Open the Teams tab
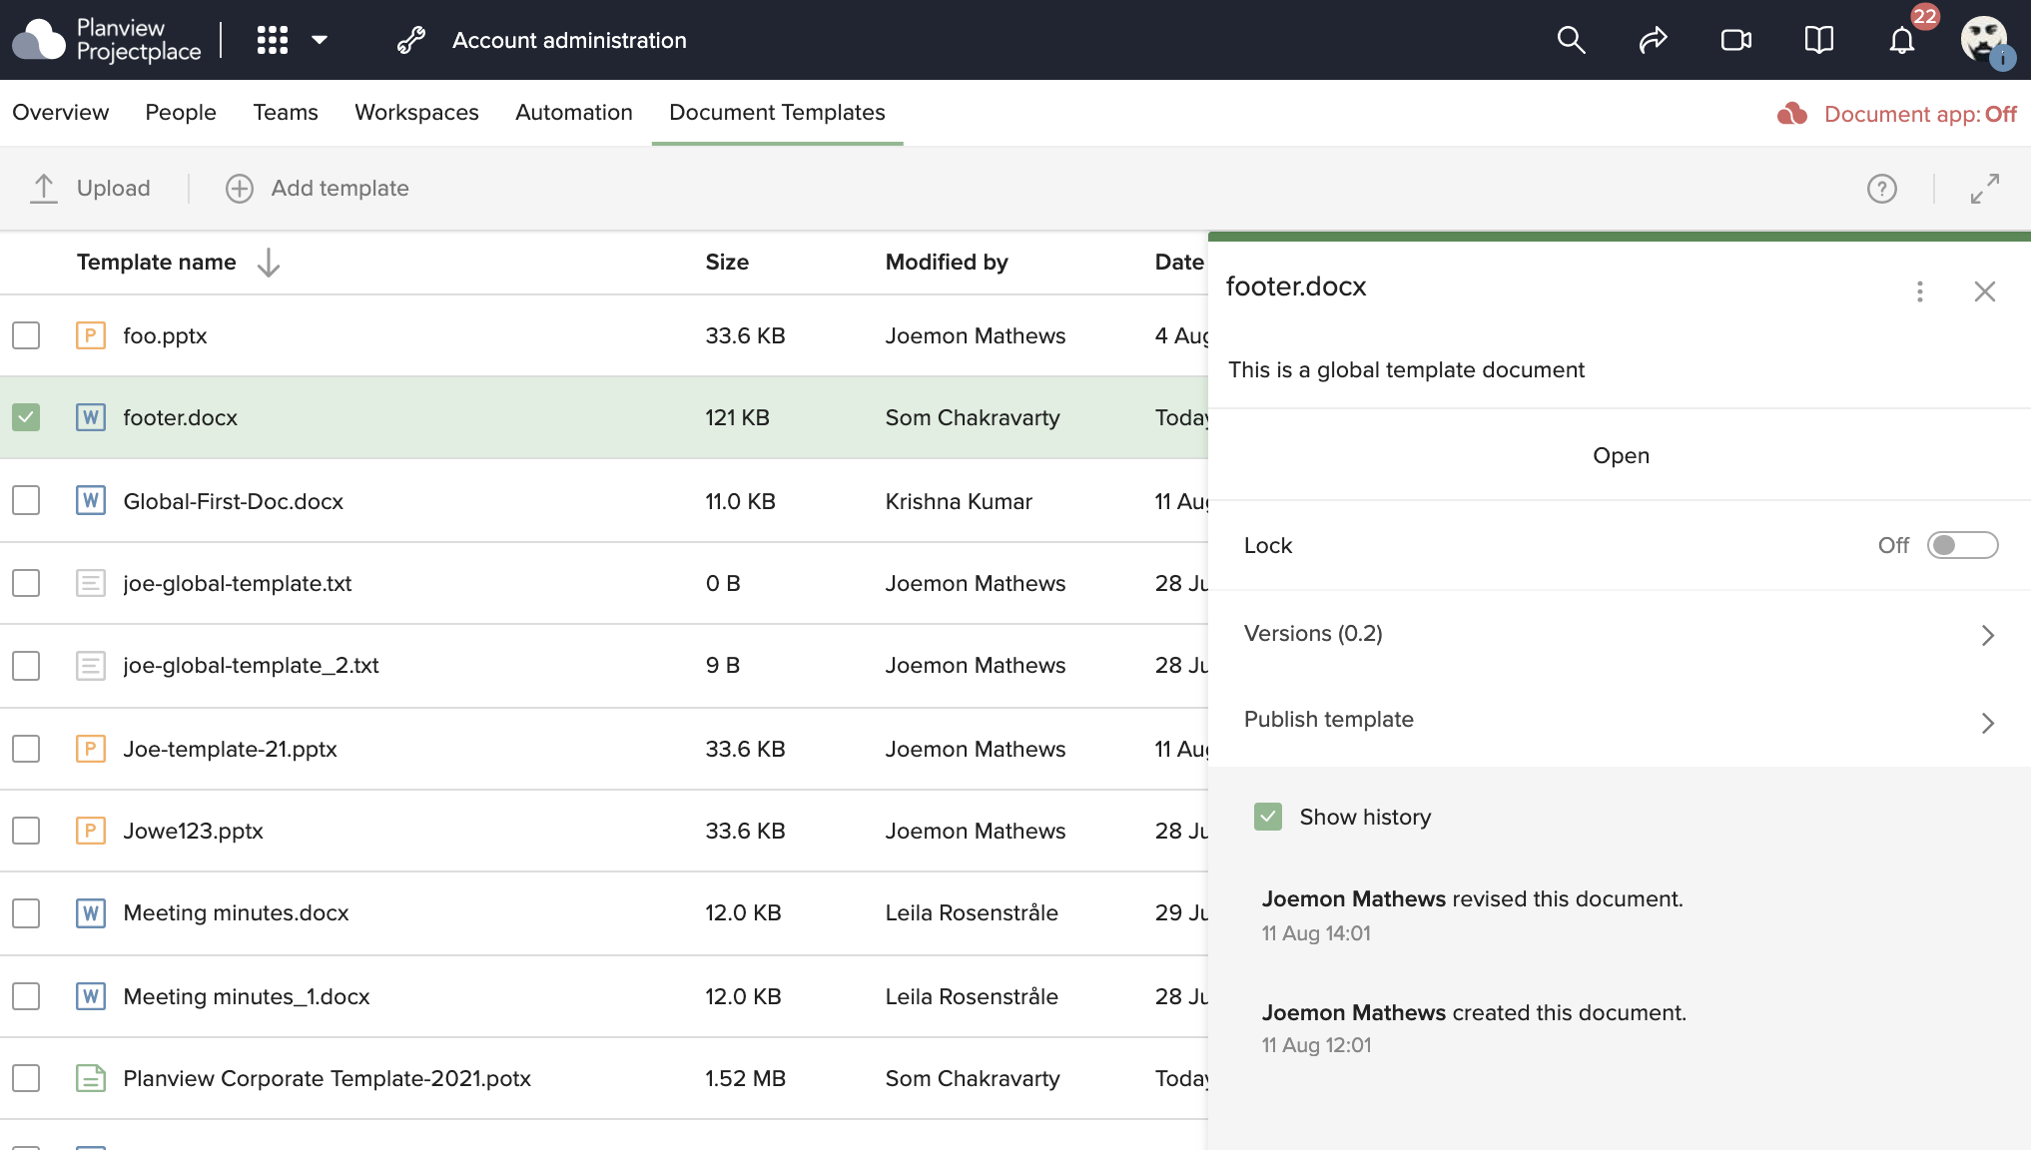Viewport: 2031px width, 1150px height. 286,113
